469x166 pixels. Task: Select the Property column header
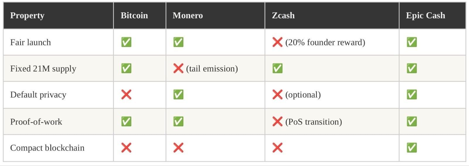click(x=27, y=16)
